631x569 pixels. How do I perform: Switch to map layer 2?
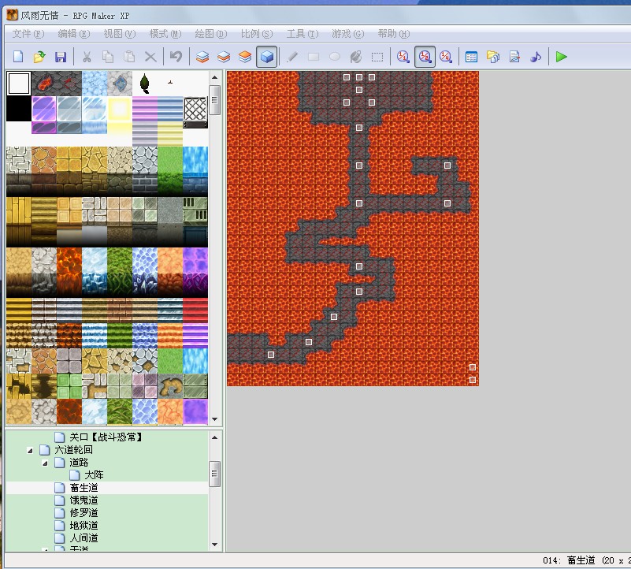(224, 57)
